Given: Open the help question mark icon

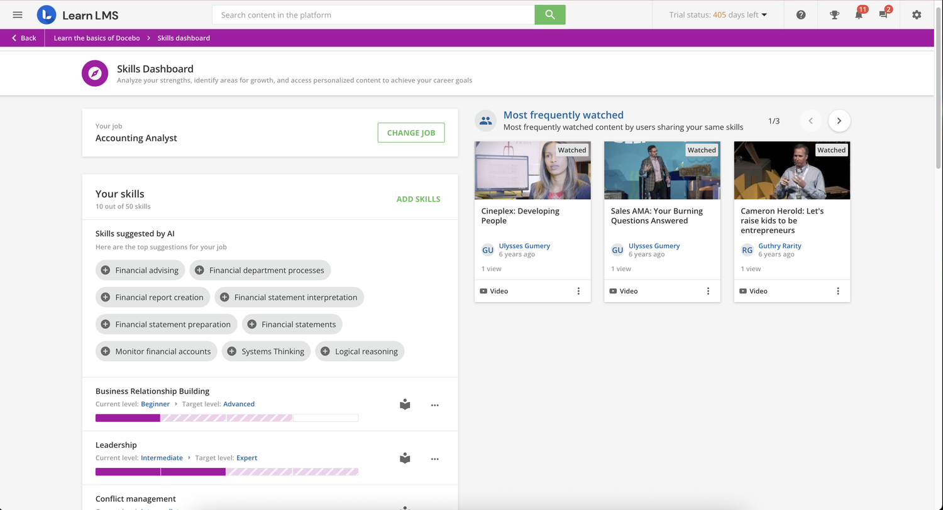Looking at the screenshot, I should pyautogui.click(x=801, y=15).
